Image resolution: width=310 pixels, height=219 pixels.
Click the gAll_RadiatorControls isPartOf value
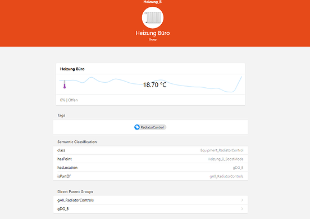(226, 176)
